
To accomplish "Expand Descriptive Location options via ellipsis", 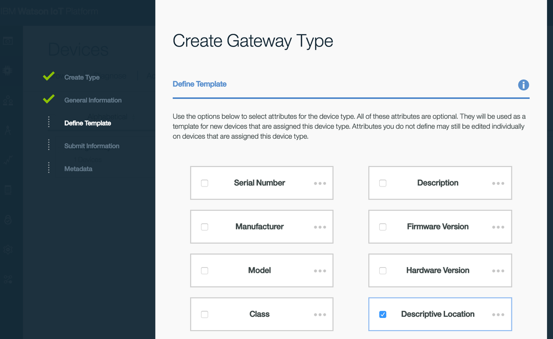I will click(x=498, y=314).
